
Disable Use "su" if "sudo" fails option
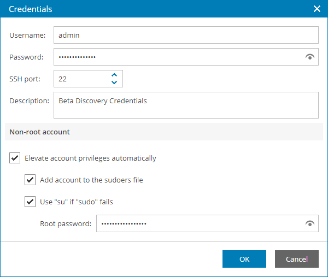coord(30,202)
